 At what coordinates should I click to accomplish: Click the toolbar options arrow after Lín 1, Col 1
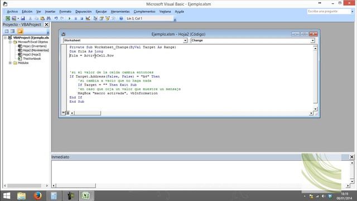(175, 20)
